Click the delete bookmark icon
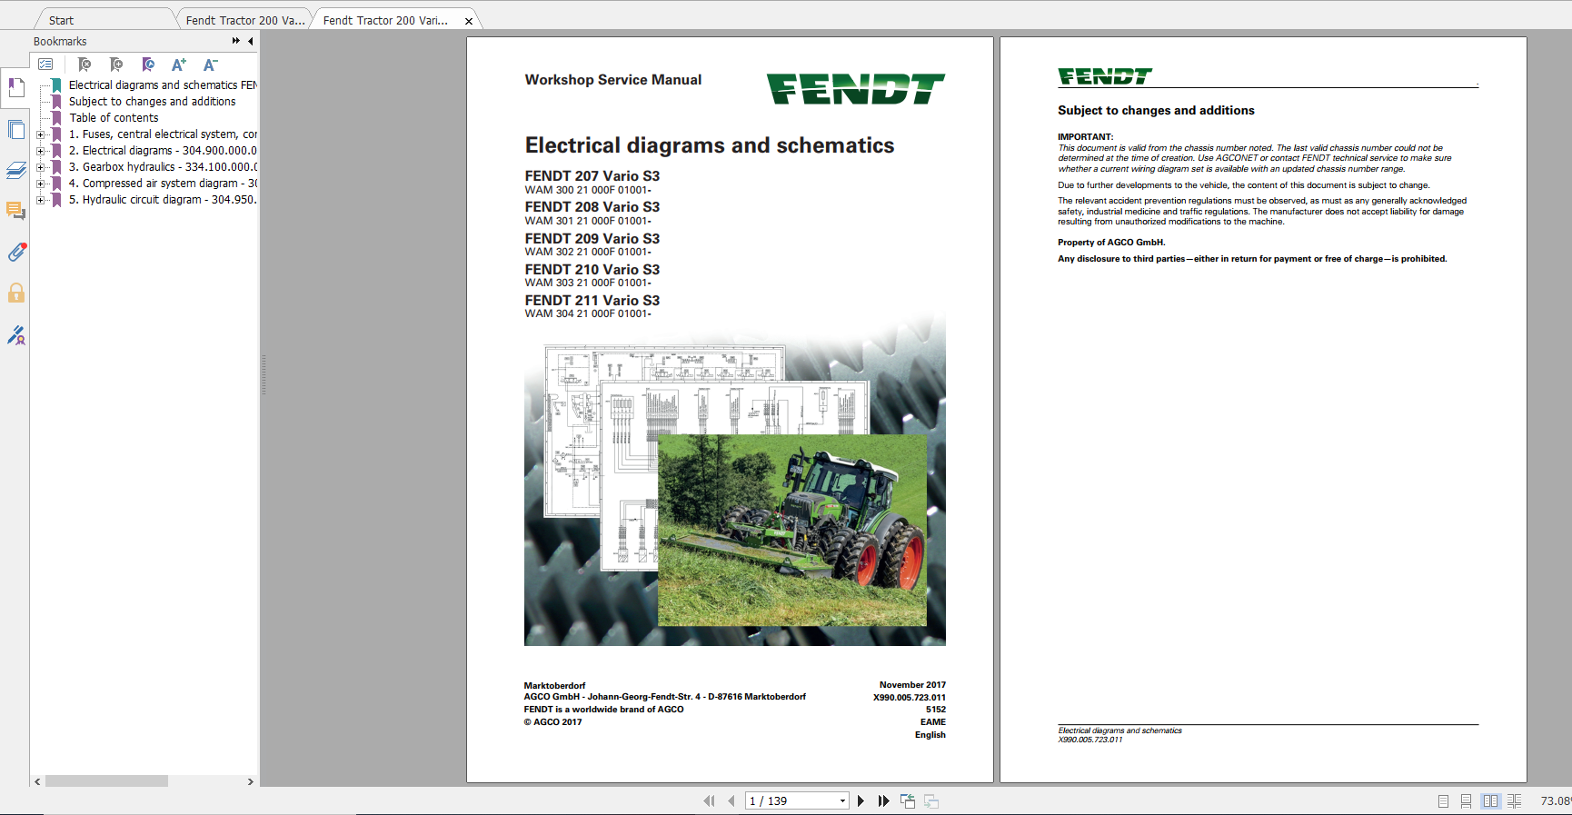Viewport: 1572px width, 815px height. [85, 65]
